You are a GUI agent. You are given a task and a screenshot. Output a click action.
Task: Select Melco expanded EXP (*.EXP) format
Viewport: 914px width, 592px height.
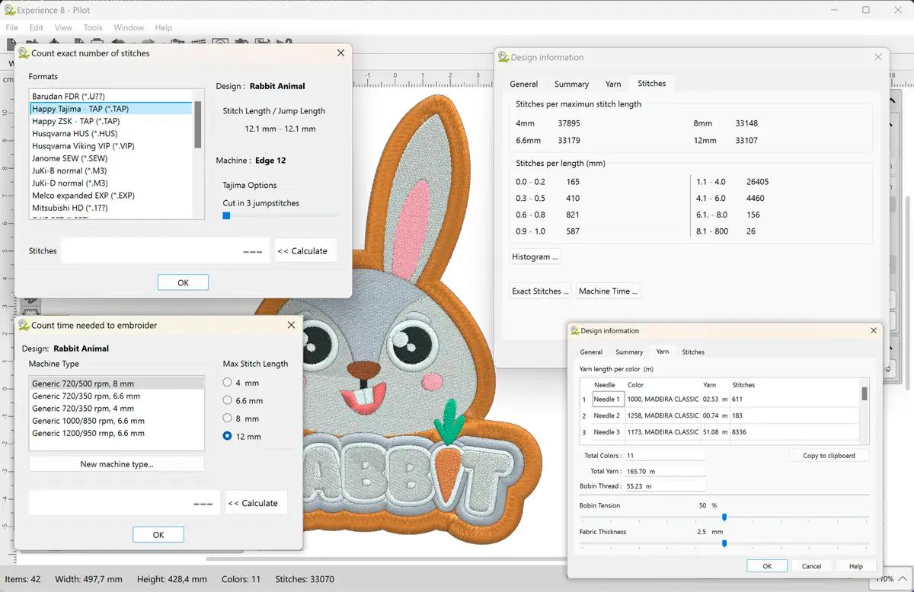pos(111,196)
